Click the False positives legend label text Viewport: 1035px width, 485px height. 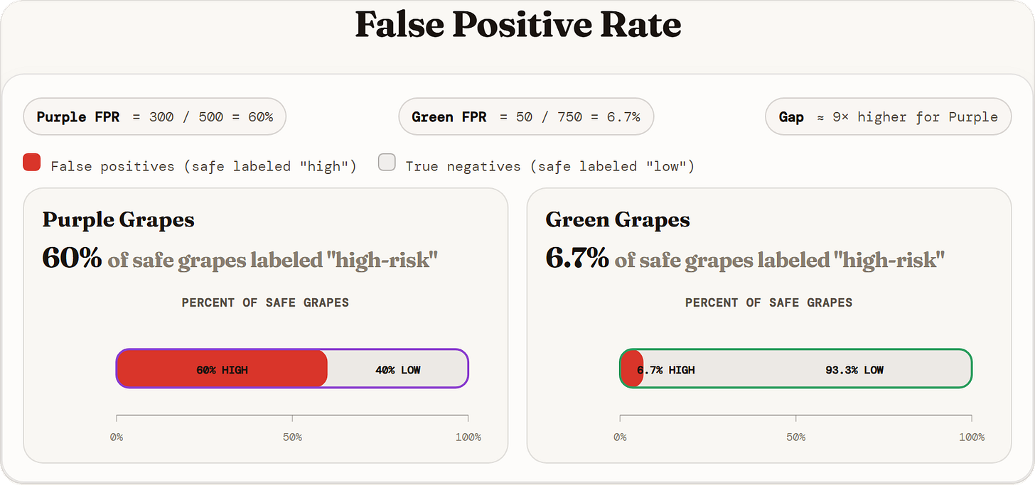203,166
